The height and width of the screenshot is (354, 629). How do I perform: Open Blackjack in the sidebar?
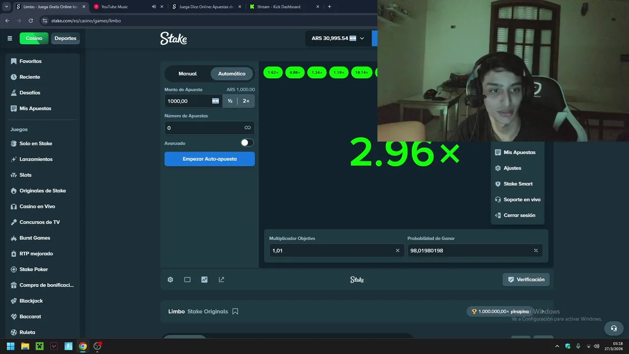(42, 301)
